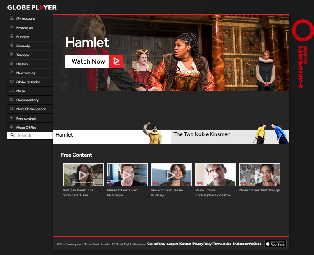Open Browse All menu item
This screenshot has height=255, width=314.
(x=30, y=27)
